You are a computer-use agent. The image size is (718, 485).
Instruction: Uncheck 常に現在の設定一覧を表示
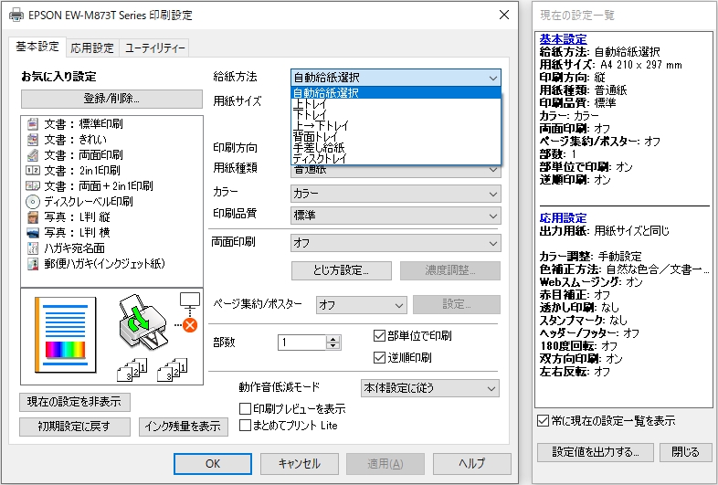[x=543, y=420]
